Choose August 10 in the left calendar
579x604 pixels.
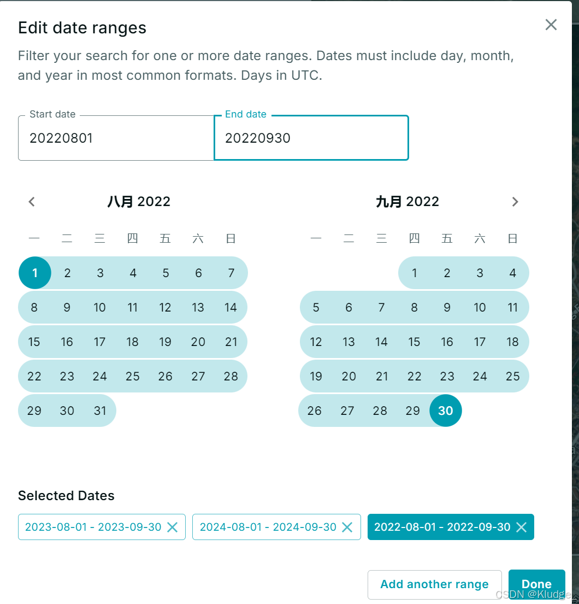tap(100, 307)
